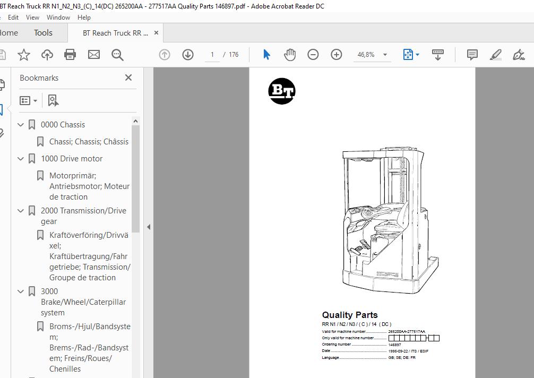Collapse the 0000 Chassis bookmark
Image resolution: width=534 pixels, height=378 pixels.
tap(21, 125)
